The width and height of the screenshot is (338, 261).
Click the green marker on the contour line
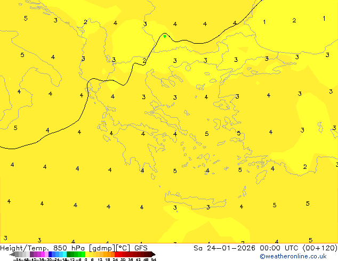[165, 36]
